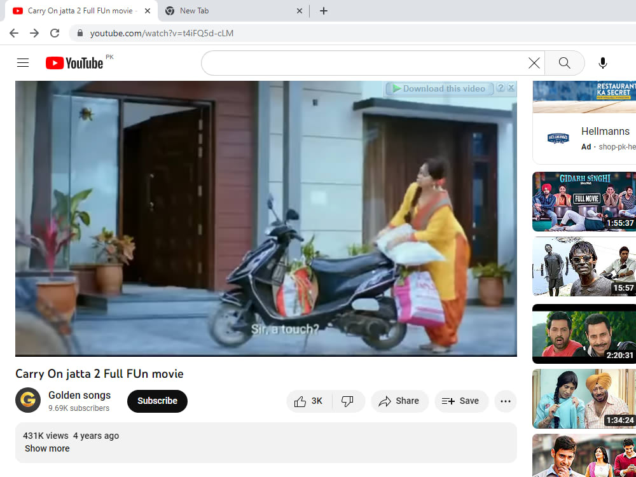Image resolution: width=636 pixels, height=477 pixels.
Task: Like the video with thumbs up
Action: point(309,401)
